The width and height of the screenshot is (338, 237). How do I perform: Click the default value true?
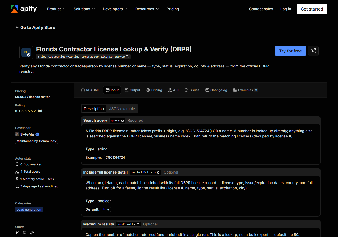(x=106, y=209)
